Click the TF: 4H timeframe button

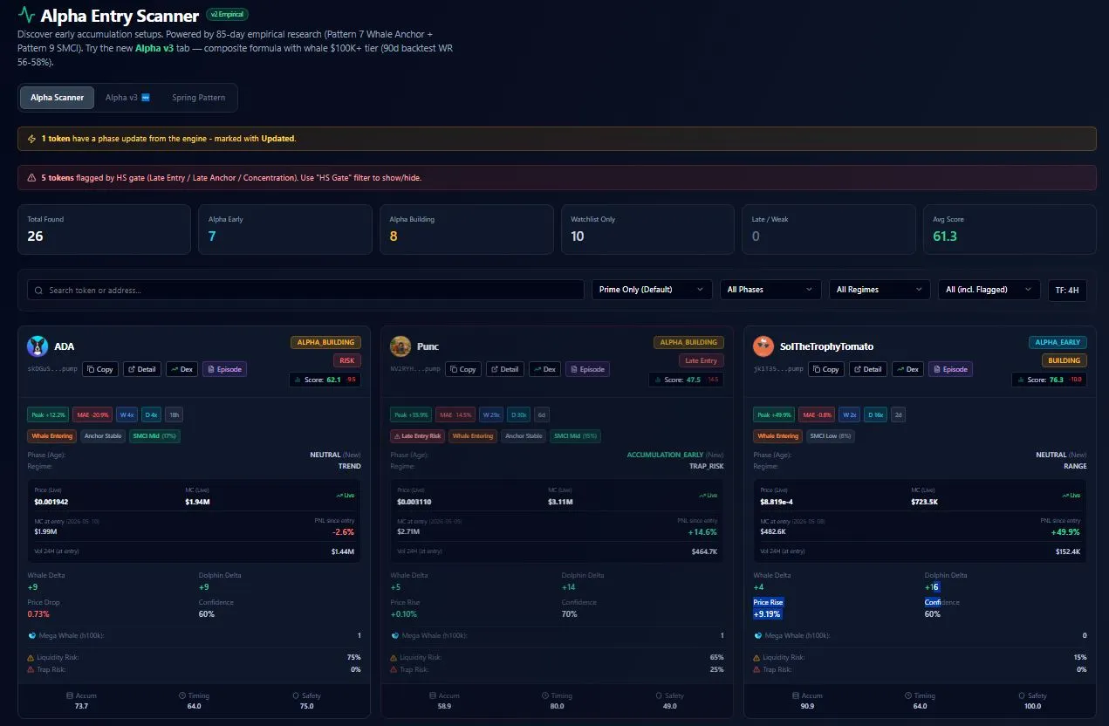pos(1067,290)
